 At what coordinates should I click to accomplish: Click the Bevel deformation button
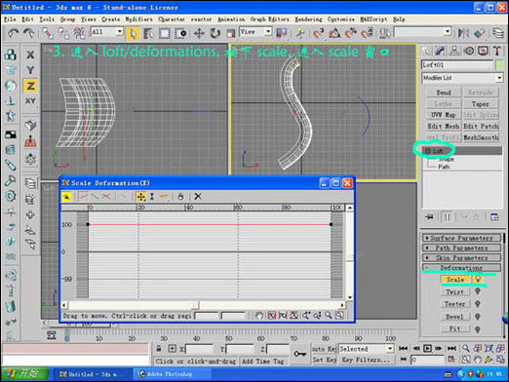455,317
